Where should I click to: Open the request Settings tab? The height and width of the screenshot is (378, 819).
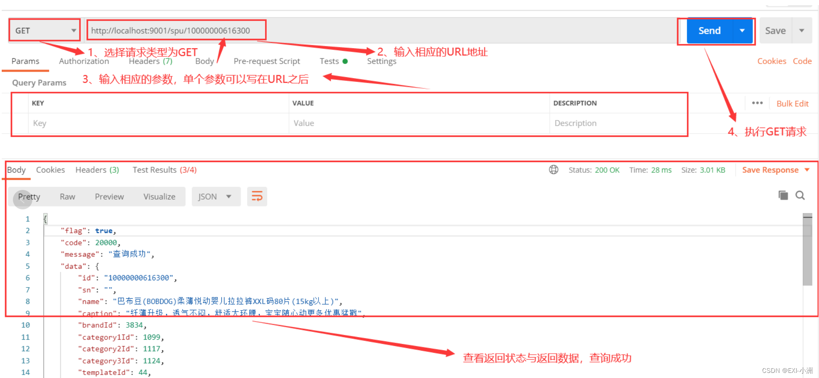click(x=382, y=61)
